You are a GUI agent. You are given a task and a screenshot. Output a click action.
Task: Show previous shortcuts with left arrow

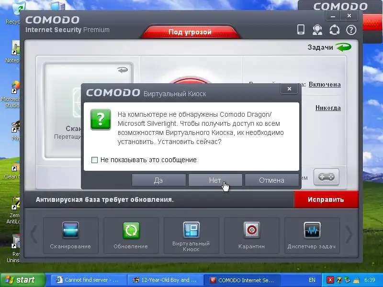click(34, 234)
